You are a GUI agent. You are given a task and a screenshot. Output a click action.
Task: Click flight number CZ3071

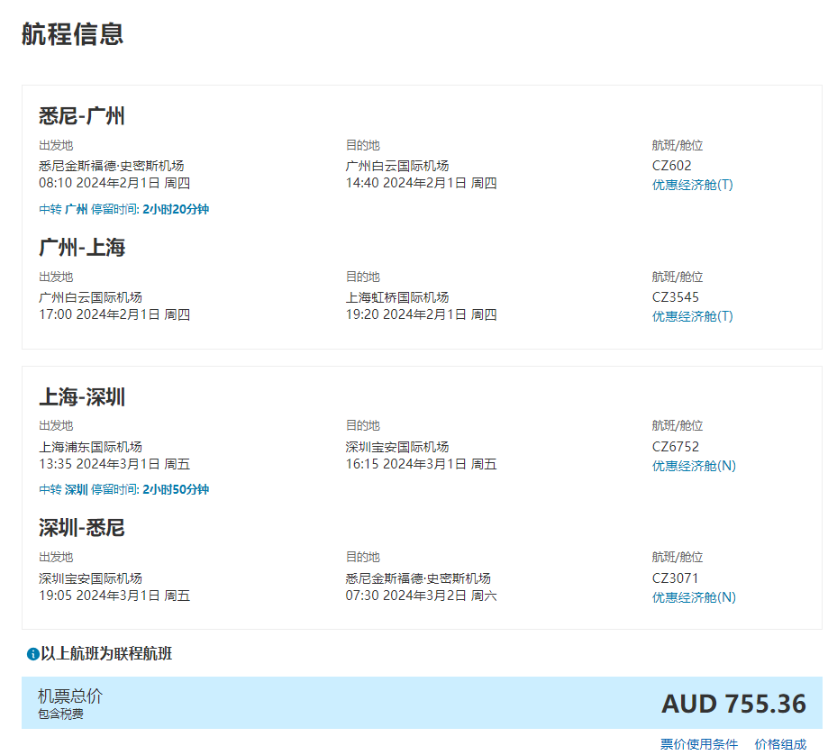click(675, 578)
